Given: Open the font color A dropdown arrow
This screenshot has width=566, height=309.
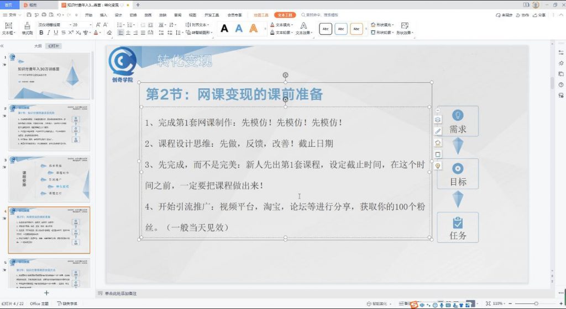Looking at the screenshot, I should point(100,33).
